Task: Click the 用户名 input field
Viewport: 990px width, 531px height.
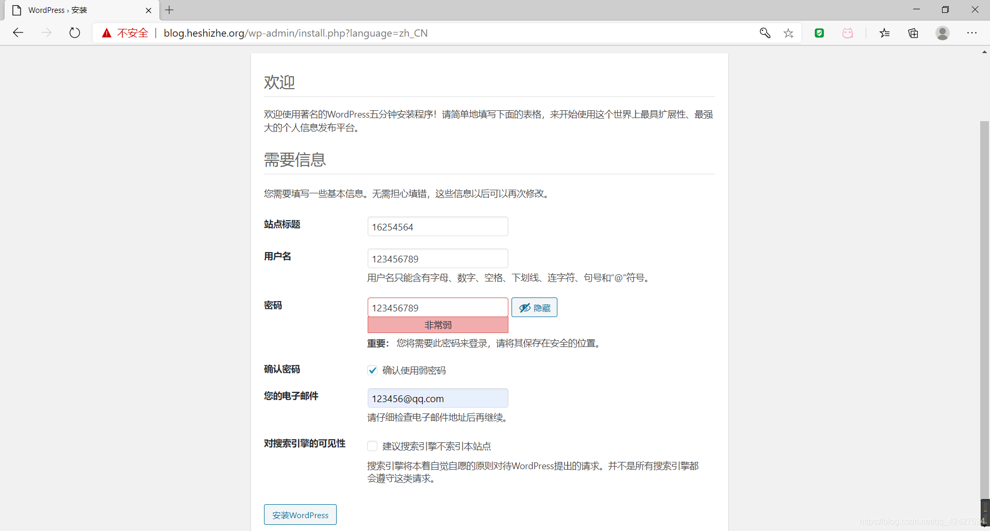Action: [438, 259]
